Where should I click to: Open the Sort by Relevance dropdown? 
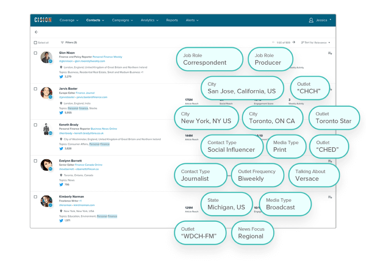coord(316,43)
